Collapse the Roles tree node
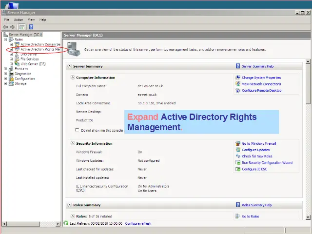 point(5,39)
